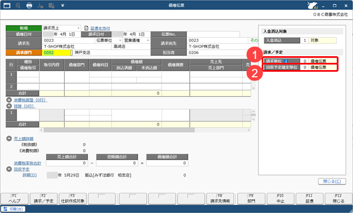Open the quick toolbar dropdown arrow
This screenshot has width=353, height=213.
[62, 6]
